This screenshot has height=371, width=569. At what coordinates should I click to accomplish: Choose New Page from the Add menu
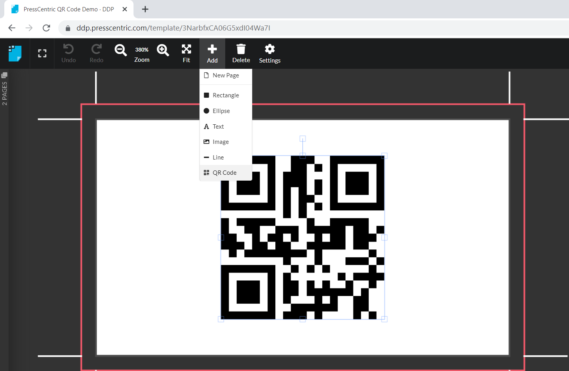tap(226, 75)
